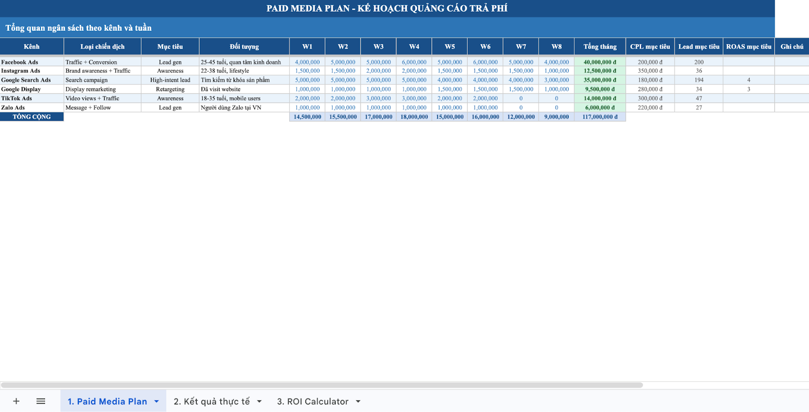Click the Tổng tháng header cell
This screenshot has width=809, height=412.
pos(600,47)
